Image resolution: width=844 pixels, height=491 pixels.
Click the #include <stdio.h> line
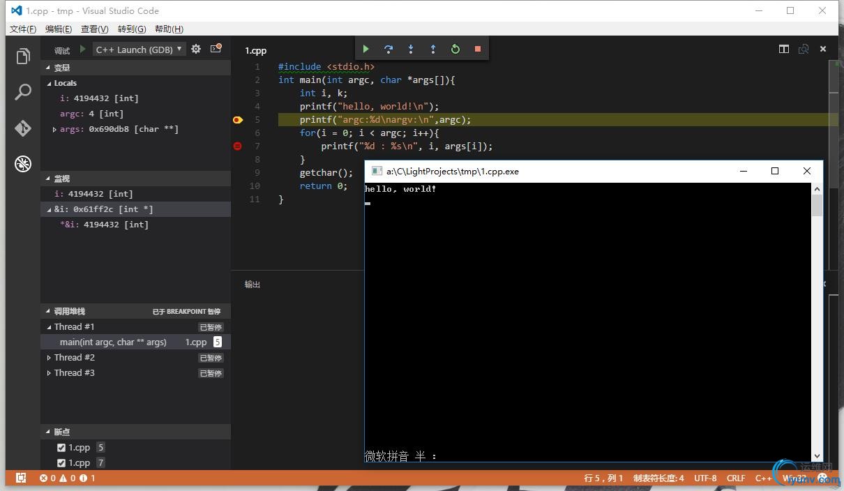coord(326,67)
